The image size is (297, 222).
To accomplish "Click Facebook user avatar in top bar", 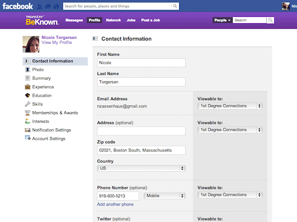I will pos(286,6).
